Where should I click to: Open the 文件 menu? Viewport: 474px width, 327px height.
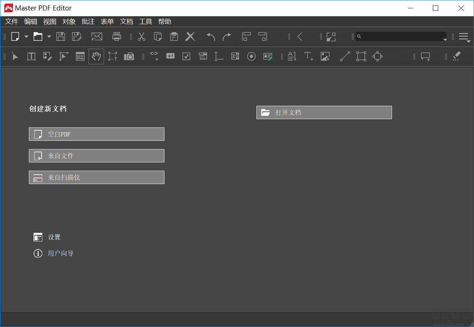(x=12, y=22)
